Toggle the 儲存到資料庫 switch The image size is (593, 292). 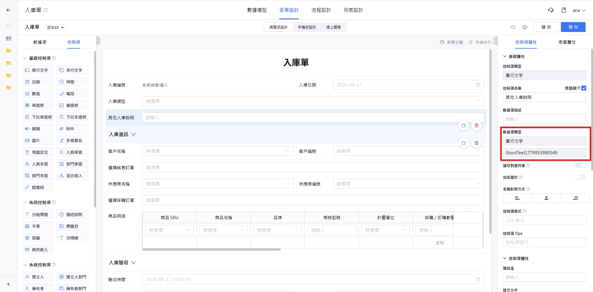pos(580,166)
